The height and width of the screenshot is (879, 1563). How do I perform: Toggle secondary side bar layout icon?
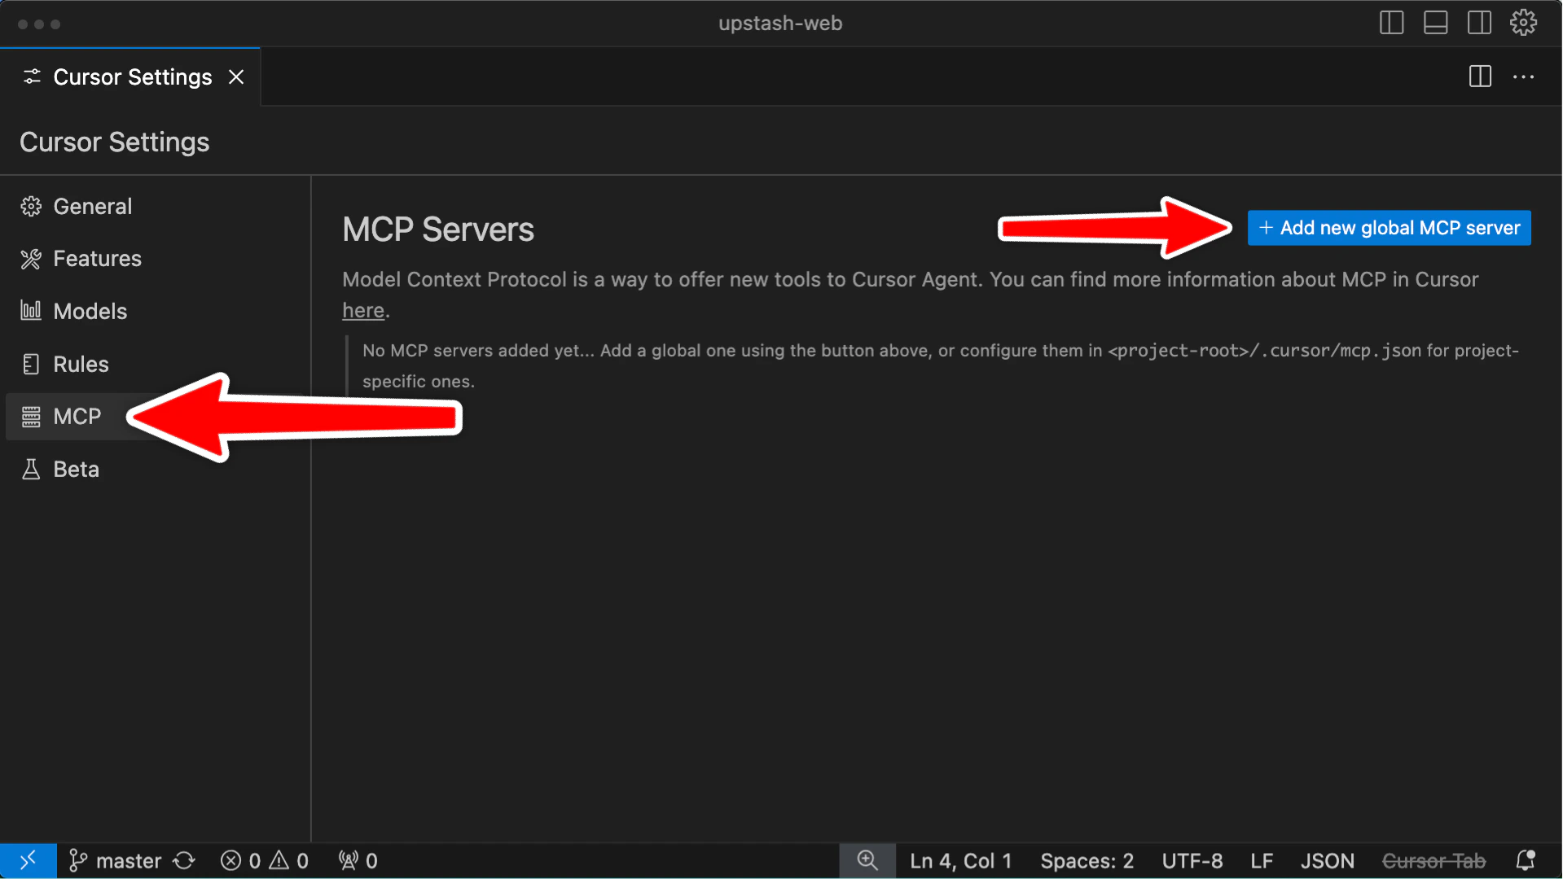click(1479, 23)
